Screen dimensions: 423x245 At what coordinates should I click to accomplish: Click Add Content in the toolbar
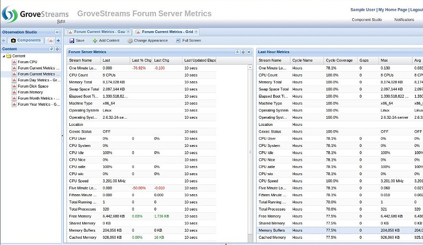pos(106,41)
